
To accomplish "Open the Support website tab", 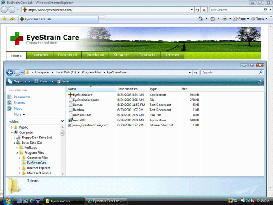I will click(x=121, y=55).
